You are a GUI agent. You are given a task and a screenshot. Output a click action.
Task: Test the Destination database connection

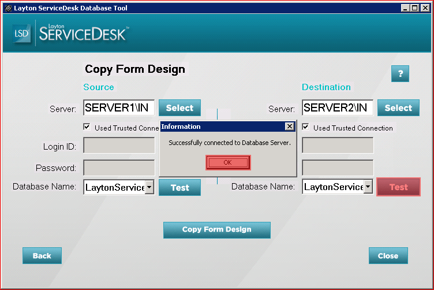click(398, 187)
